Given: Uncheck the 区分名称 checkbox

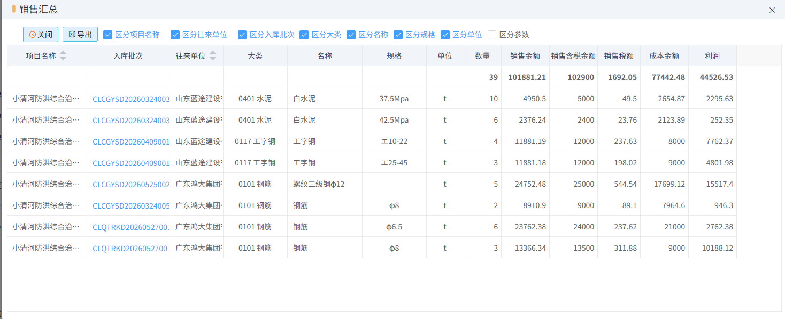Looking at the screenshot, I should point(351,35).
